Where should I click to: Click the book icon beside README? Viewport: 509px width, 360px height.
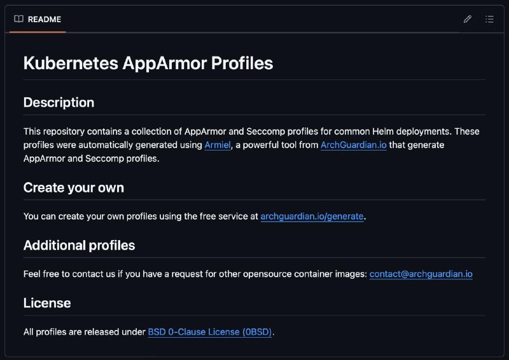pyautogui.click(x=19, y=19)
